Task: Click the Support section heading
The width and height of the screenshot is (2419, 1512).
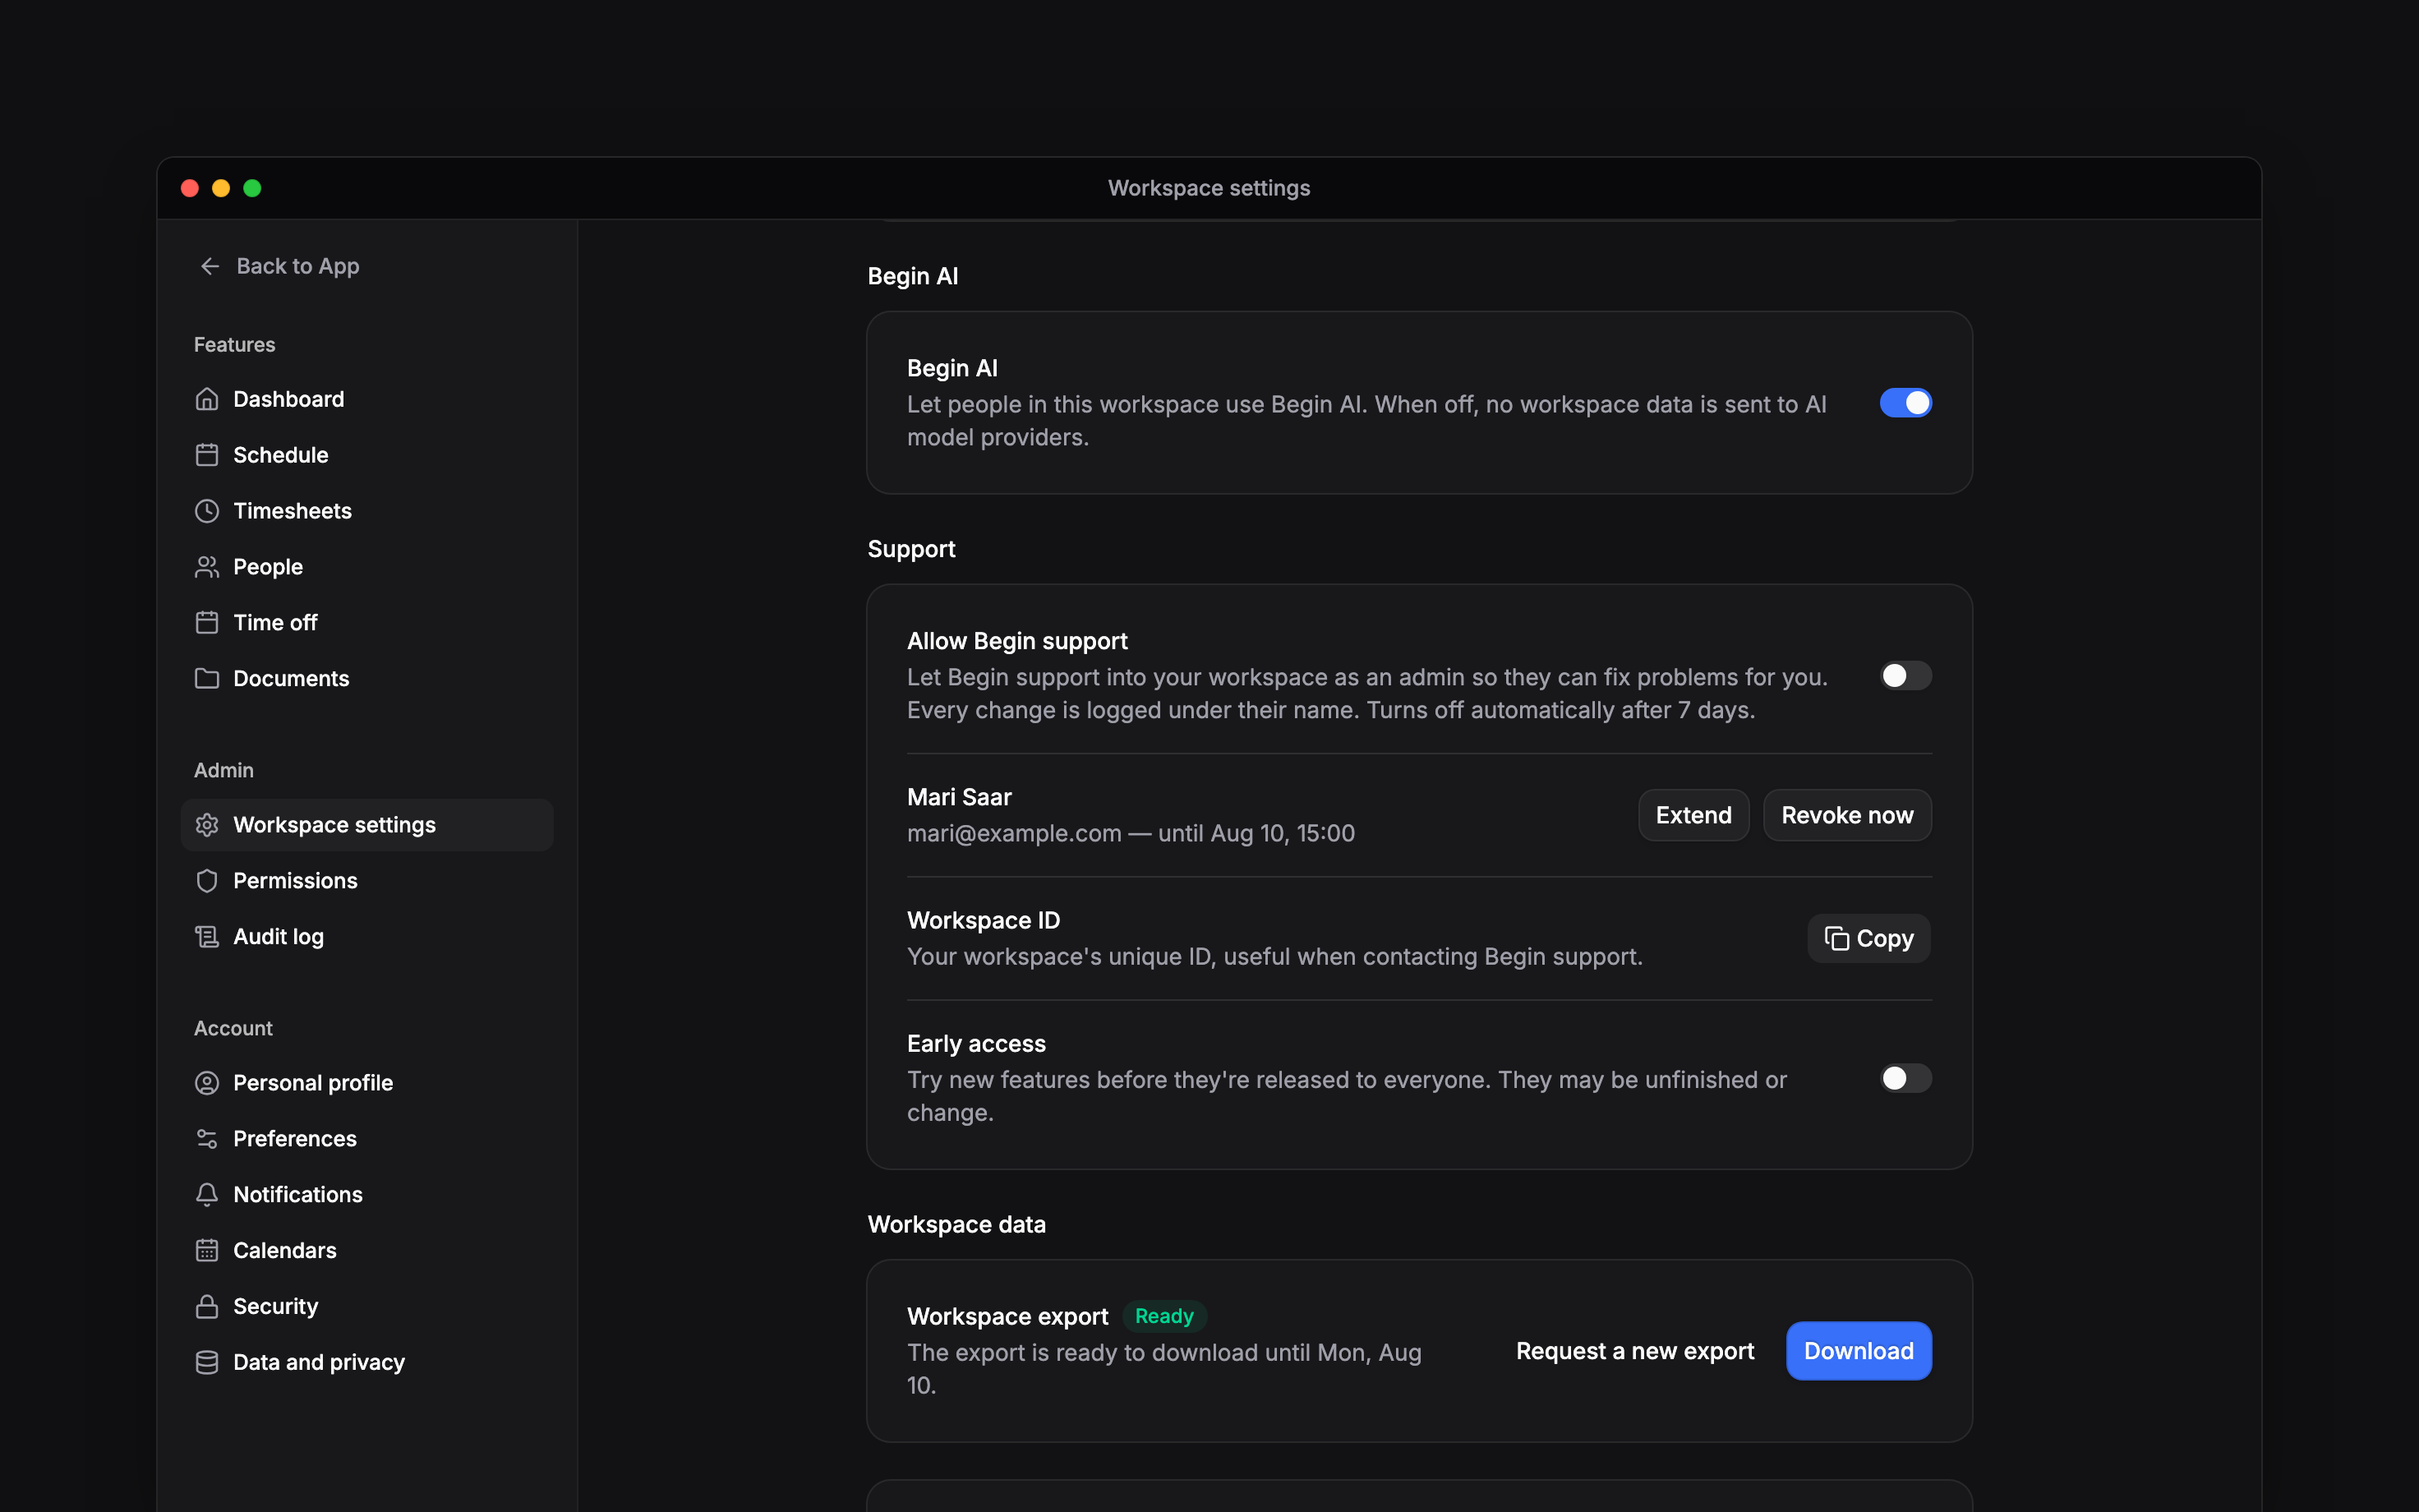Action: tap(910, 549)
